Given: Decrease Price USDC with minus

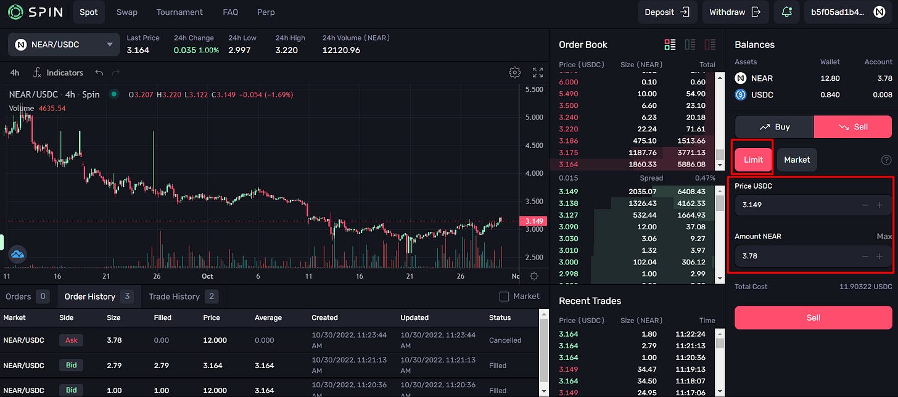Looking at the screenshot, I should point(865,205).
